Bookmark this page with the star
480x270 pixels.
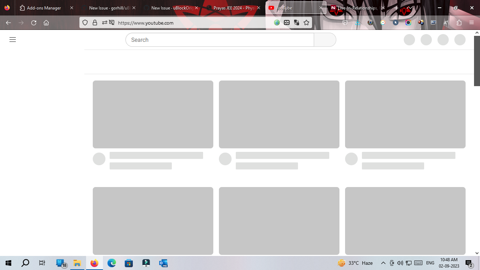pyautogui.click(x=306, y=22)
